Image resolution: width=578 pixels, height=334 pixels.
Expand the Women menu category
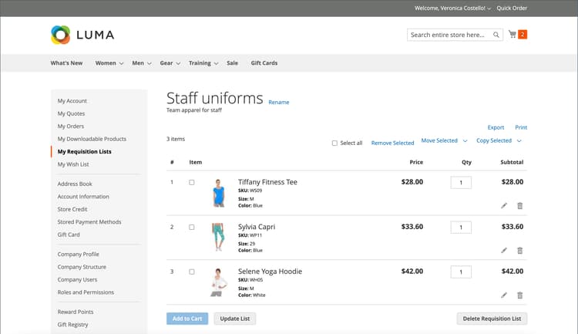109,63
